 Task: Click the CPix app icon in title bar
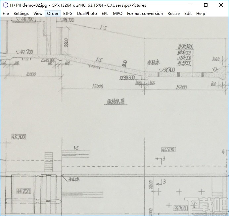[x=6, y=5]
